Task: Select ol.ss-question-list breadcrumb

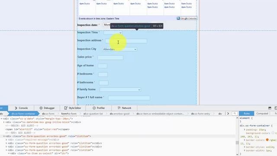Action: pos(93,114)
